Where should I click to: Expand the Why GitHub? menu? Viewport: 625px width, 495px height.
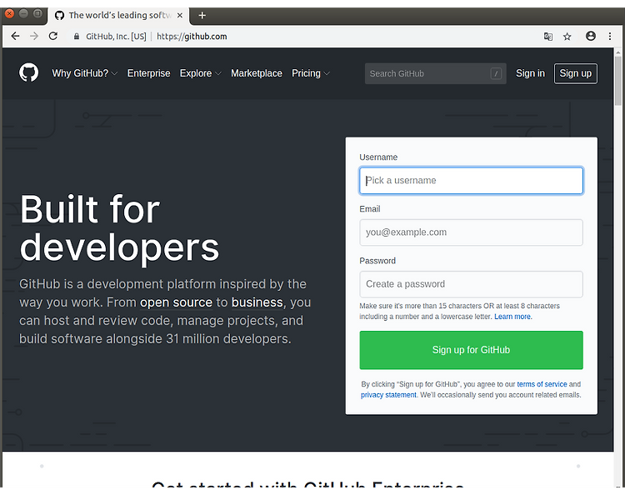click(x=84, y=73)
